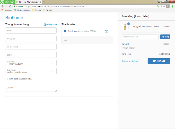
Task: Expand the Quận huyện dropdown
Action: (31, 71)
